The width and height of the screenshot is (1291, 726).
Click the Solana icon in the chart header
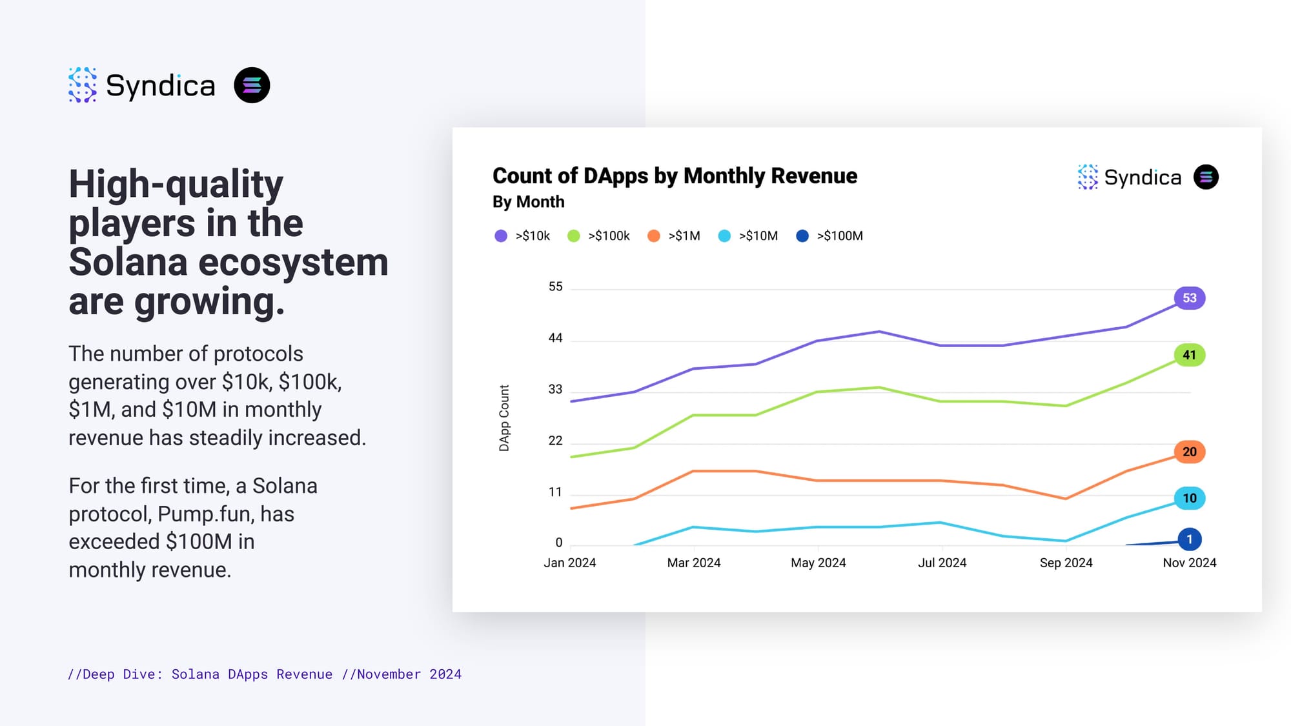click(1206, 177)
